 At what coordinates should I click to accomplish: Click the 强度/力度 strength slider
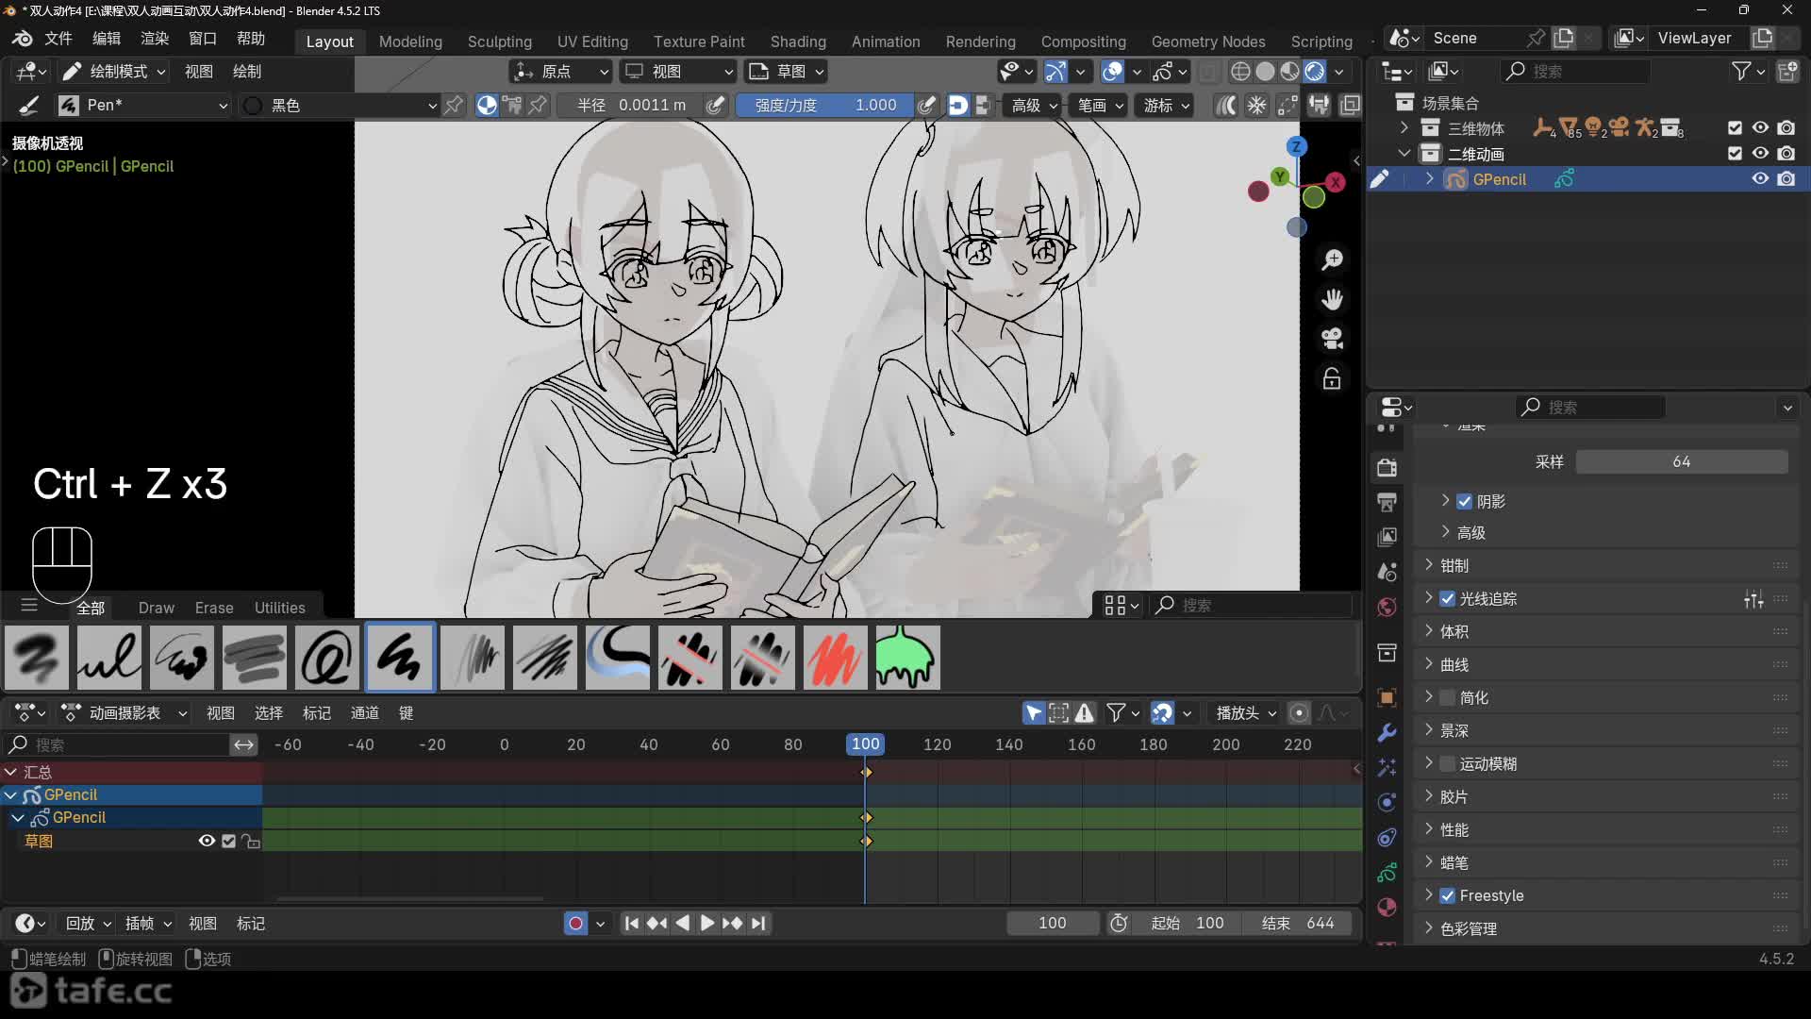tap(825, 105)
